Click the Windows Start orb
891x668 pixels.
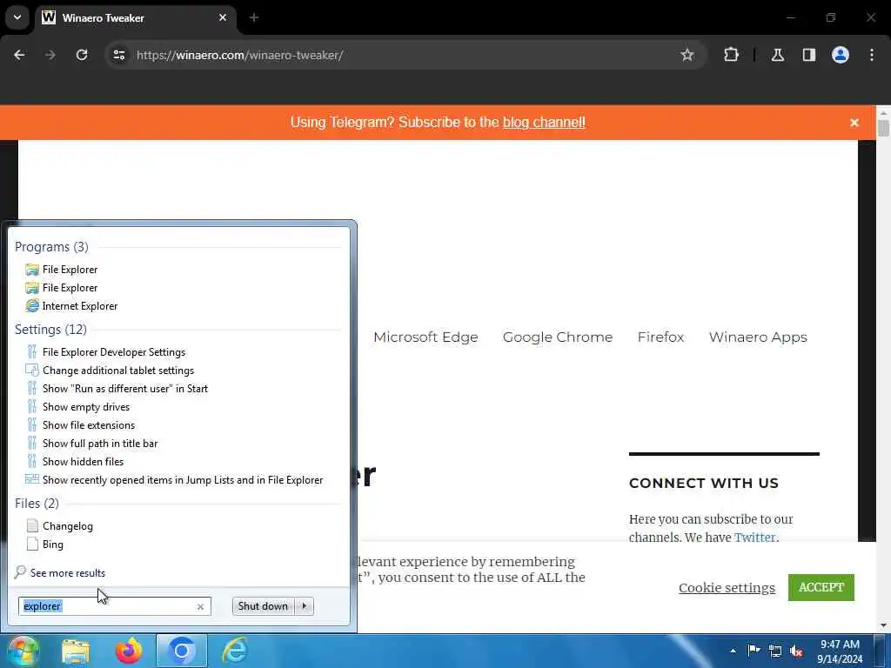tap(23, 651)
